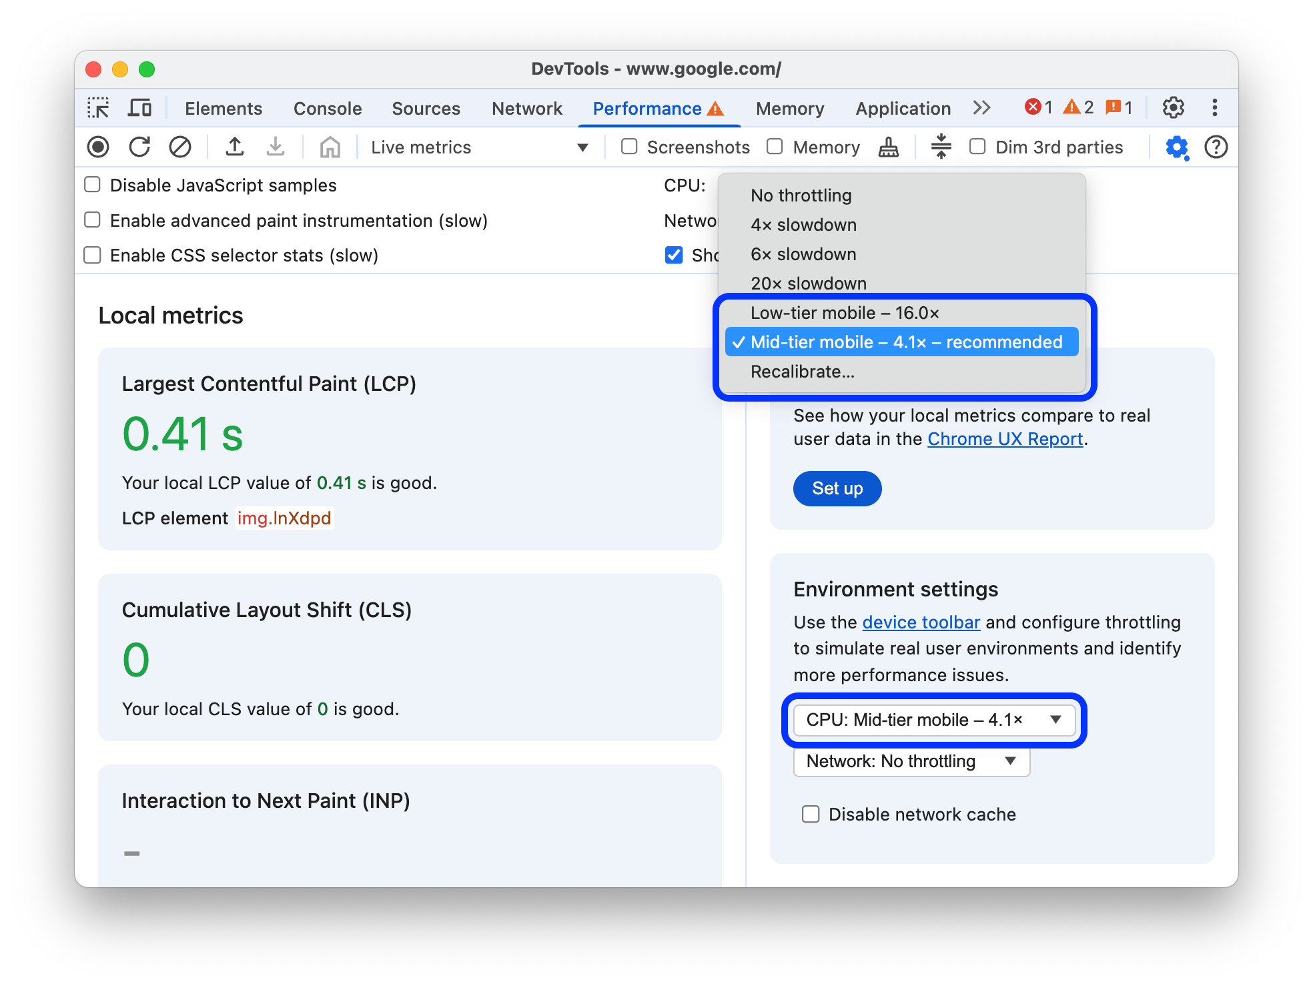Screen dimensions: 1313x986
Task: Expand the Network throttling dropdown
Action: (x=910, y=761)
